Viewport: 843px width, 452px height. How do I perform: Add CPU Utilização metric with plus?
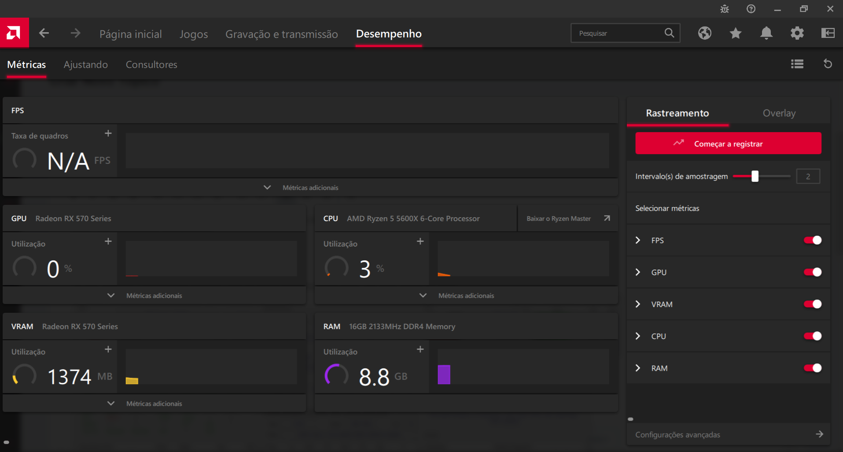point(420,241)
